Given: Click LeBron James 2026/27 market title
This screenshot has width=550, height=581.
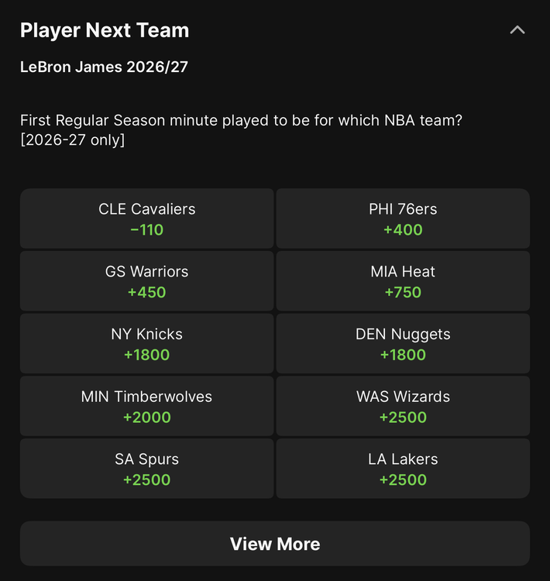Looking at the screenshot, I should [104, 67].
